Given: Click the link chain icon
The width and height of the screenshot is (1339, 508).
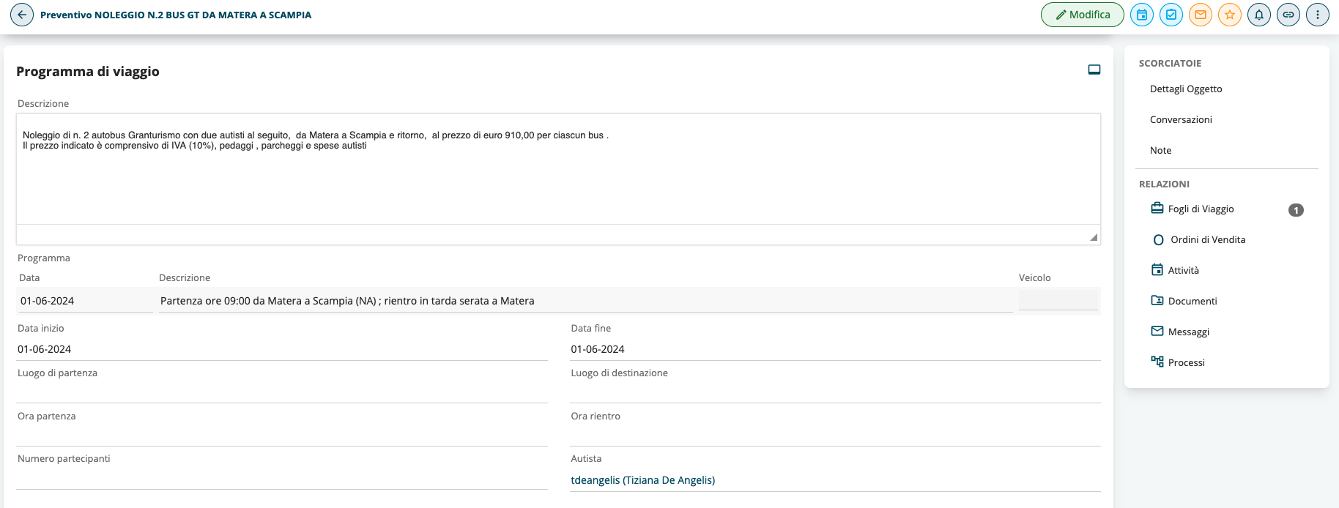Looking at the screenshot, I should [1288, 15].
